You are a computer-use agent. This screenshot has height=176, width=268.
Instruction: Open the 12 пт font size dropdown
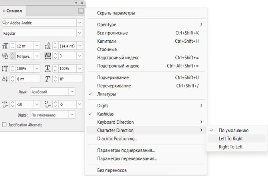click(37, 46)
